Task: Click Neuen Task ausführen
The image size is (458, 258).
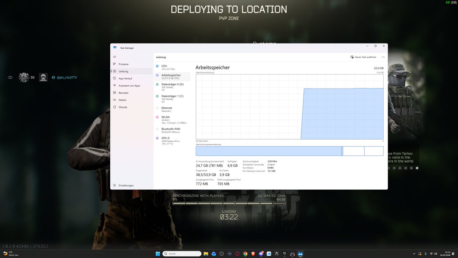Action: click(363, 57)
